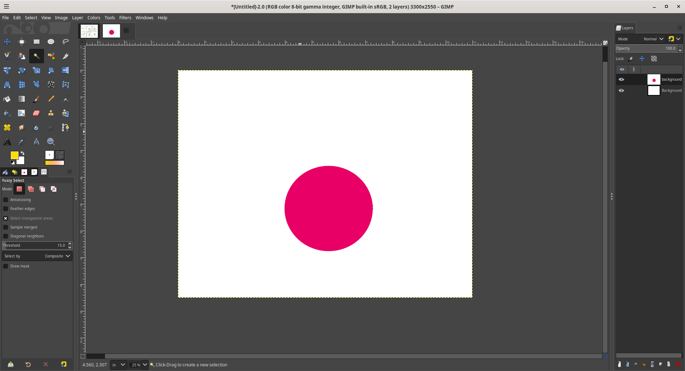Open the Colors menu

click(94, 17)
